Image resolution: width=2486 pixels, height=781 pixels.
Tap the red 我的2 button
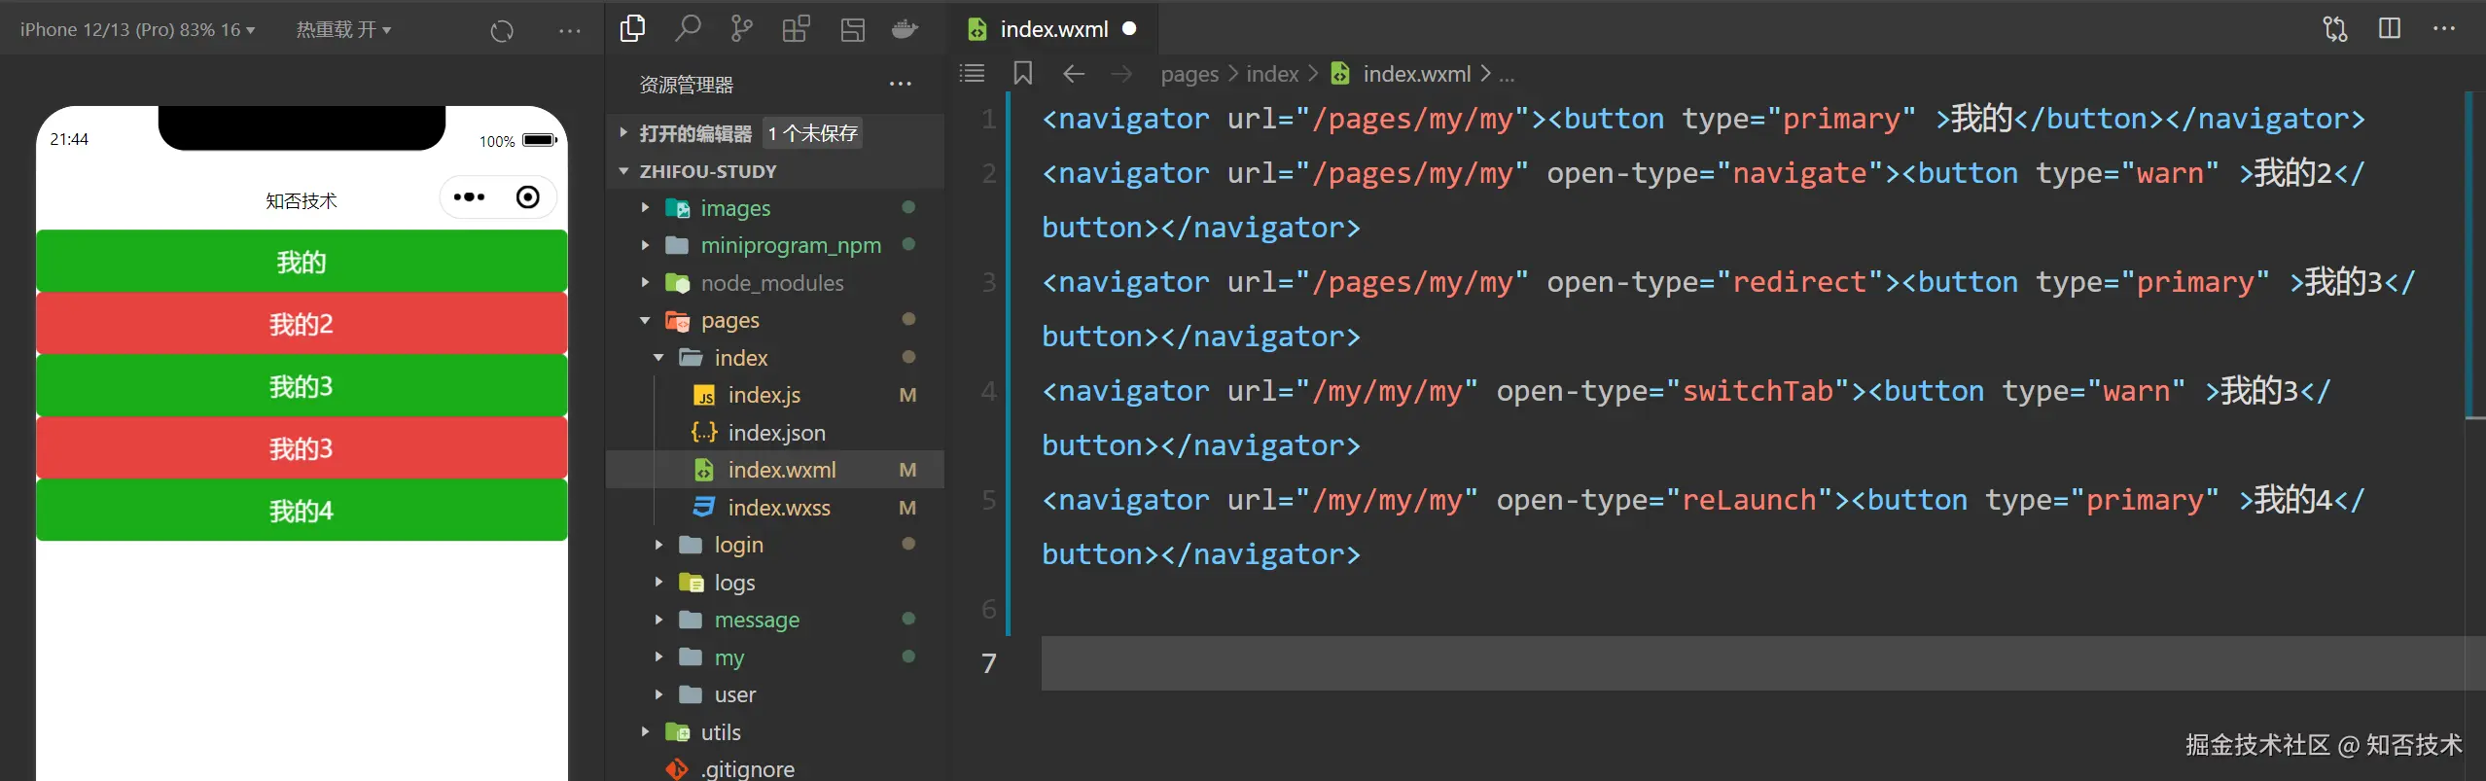pos(302,324)
